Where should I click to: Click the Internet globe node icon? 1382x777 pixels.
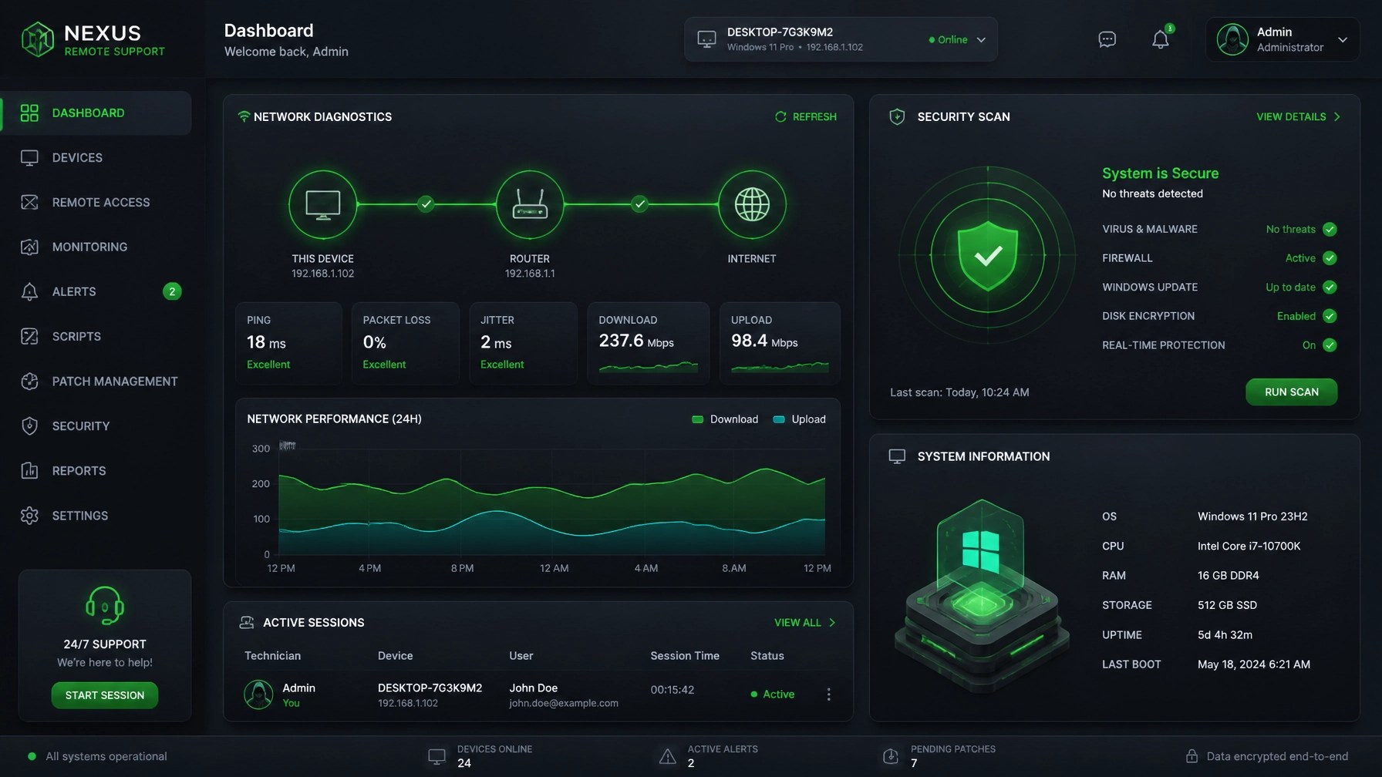(x=752, y=204)
